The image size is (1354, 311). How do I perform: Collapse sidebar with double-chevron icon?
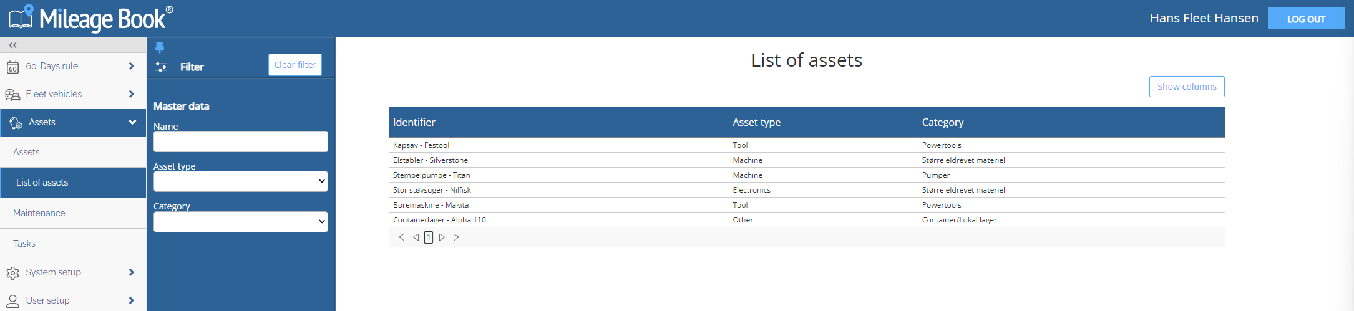(x=12, y=45)
